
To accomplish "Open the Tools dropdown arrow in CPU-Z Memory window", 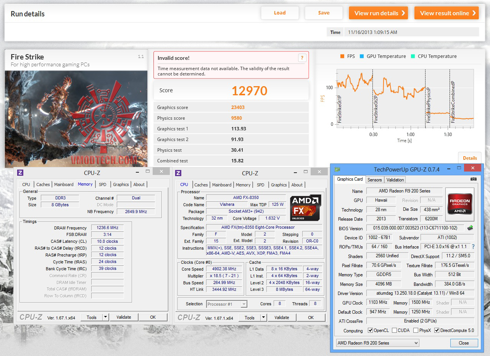I will click(x=105, y=317).
